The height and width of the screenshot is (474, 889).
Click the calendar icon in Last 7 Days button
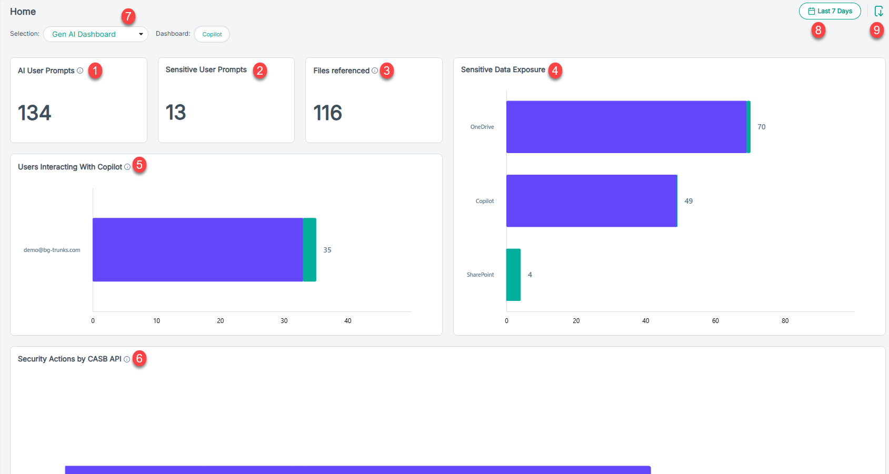[x=812, y=11]
